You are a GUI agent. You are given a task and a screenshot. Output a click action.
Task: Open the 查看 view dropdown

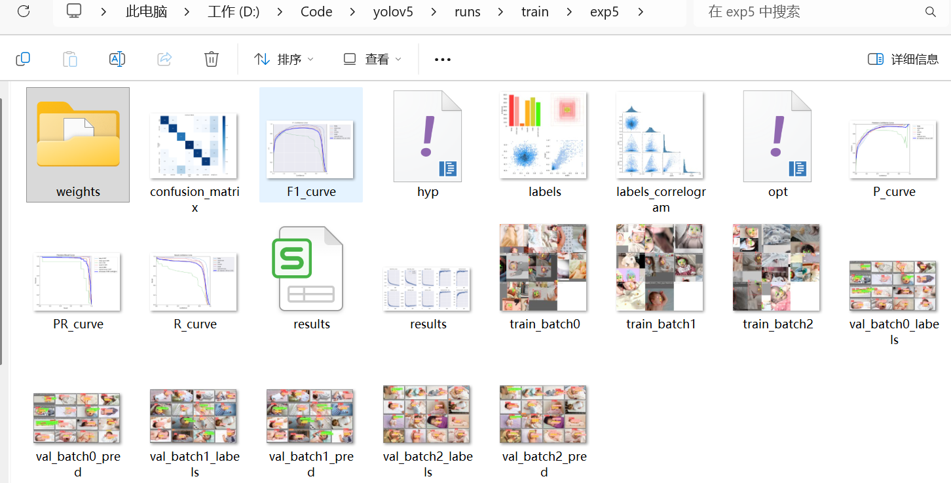coord(373,60)
